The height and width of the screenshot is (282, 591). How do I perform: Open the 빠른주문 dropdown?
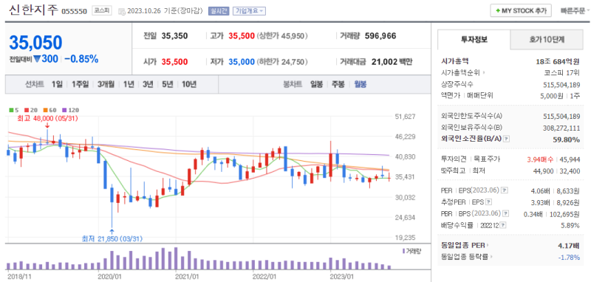point(575,11)
